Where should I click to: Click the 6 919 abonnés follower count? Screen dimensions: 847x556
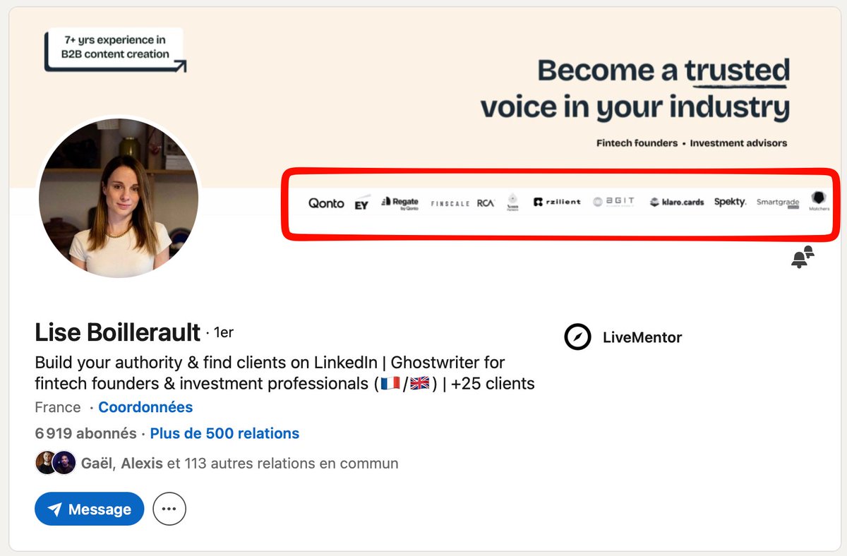[x=85, y=433]
